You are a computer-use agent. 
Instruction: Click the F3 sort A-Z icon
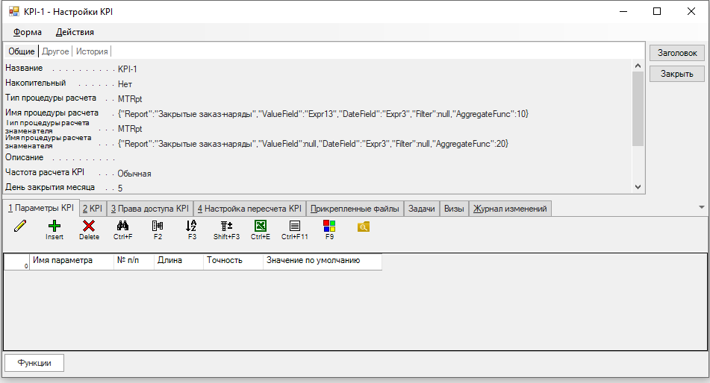click(x=191, y=226)
